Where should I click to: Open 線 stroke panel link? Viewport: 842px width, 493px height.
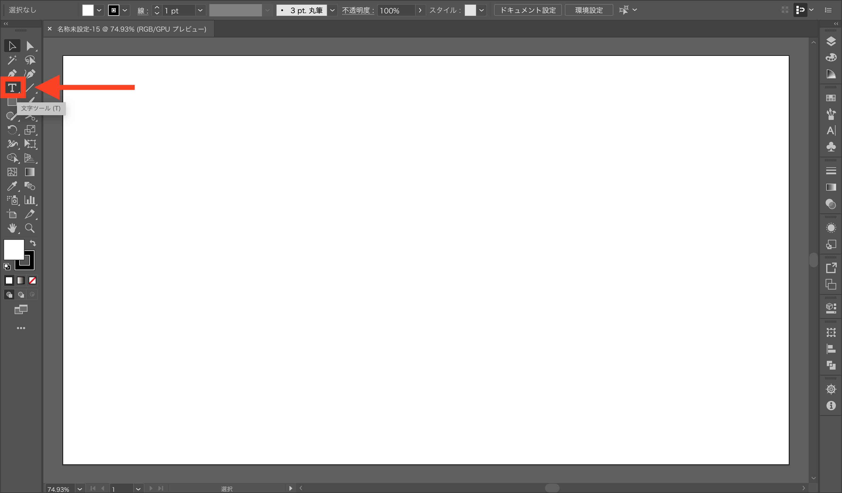tap(142, 11)
